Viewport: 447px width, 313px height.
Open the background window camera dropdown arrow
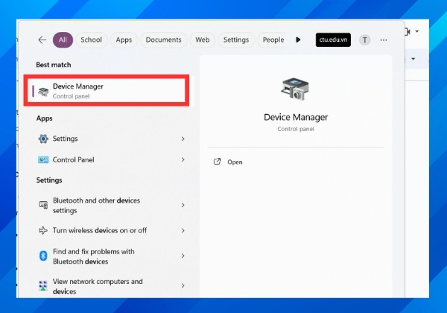(417, 31)
